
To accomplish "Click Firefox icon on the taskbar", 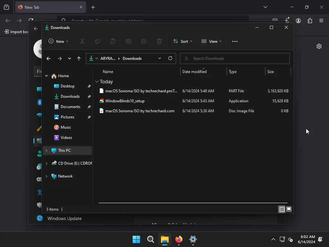I will click(179, 239).
